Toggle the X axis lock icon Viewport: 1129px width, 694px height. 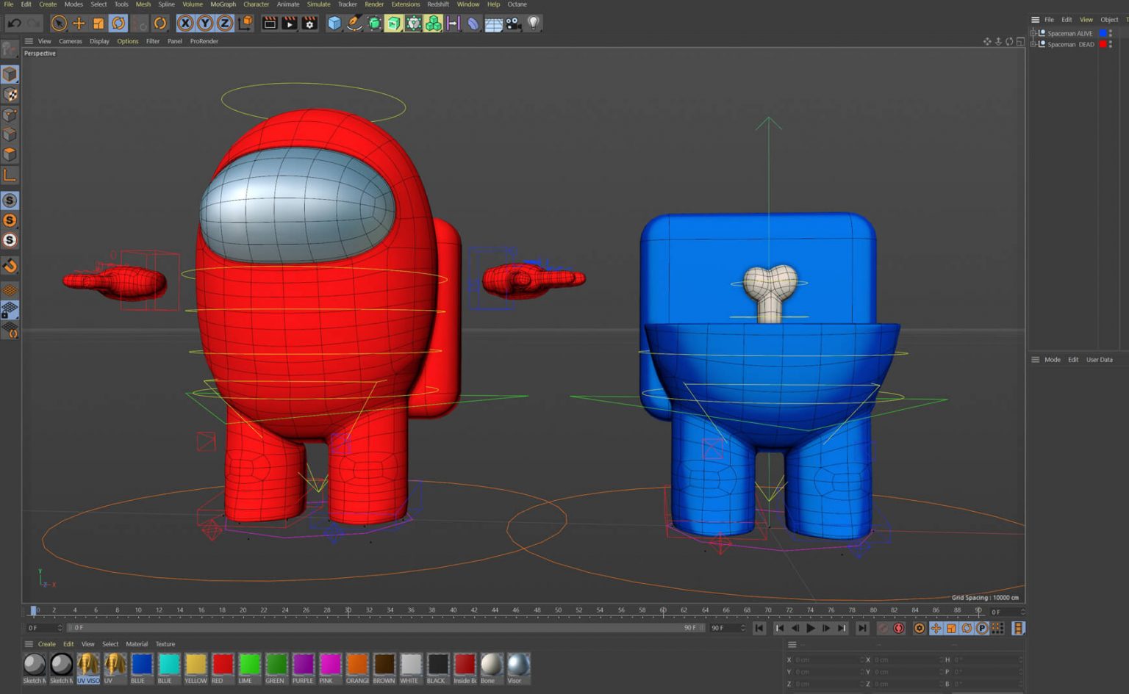click(185, 23)
